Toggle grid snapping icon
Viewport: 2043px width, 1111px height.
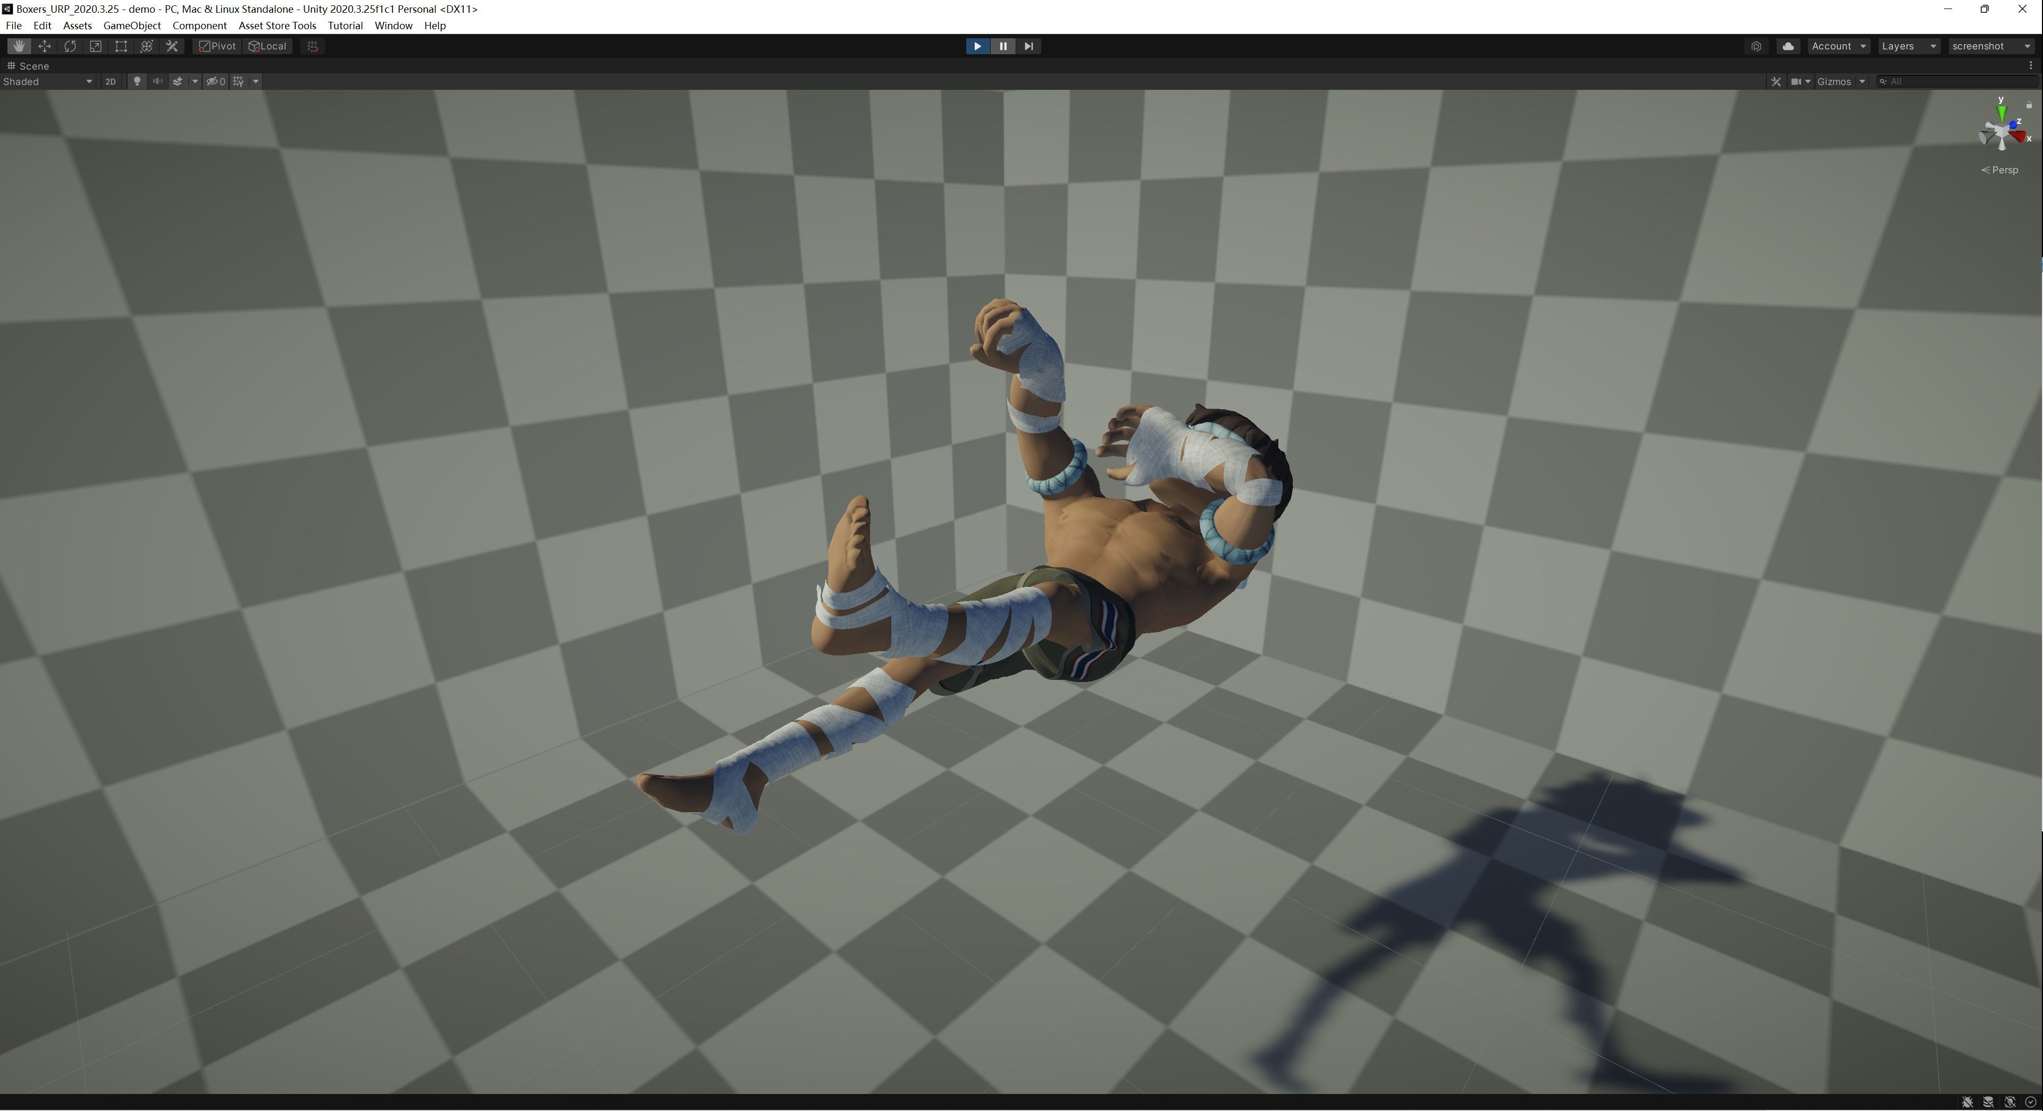(x=313, y=46)
